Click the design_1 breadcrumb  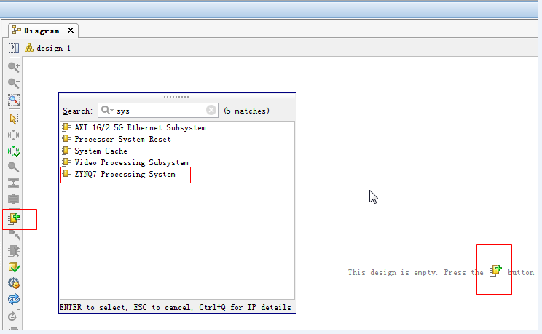pyautogui.click(x=52, y=48)
